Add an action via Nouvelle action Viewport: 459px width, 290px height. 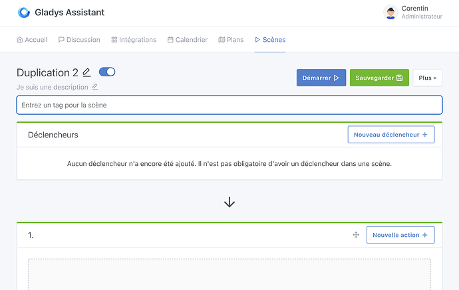click(400, 235)
